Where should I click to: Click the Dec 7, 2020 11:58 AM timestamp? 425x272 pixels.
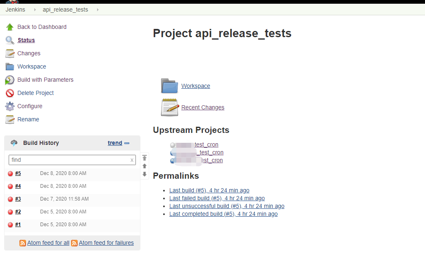click(x=64, y=199)
